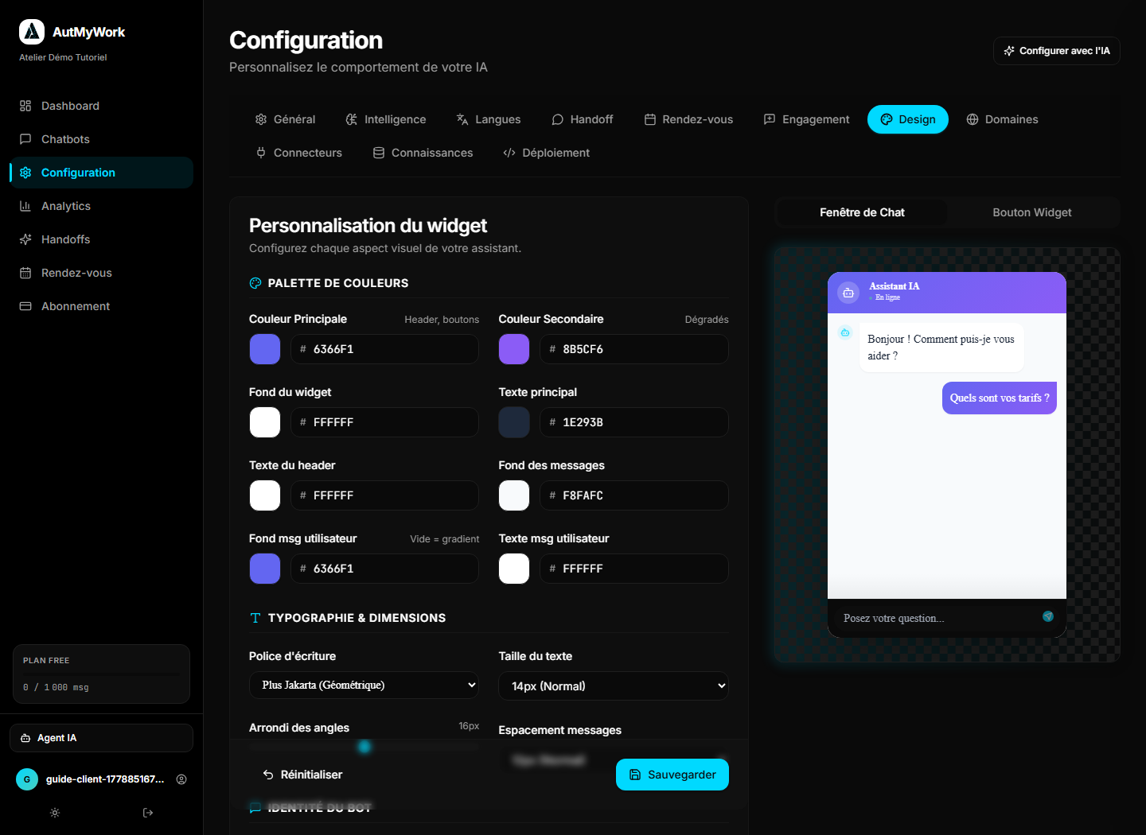Image resolution: width=1146 pixels, height=835 pixels.
Task: Click the Réinitialiser button
Action: point(302,775)
